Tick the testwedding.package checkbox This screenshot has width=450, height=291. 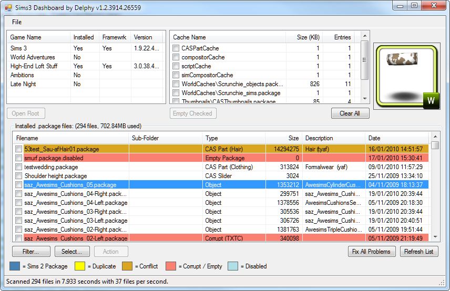[18, 167]
